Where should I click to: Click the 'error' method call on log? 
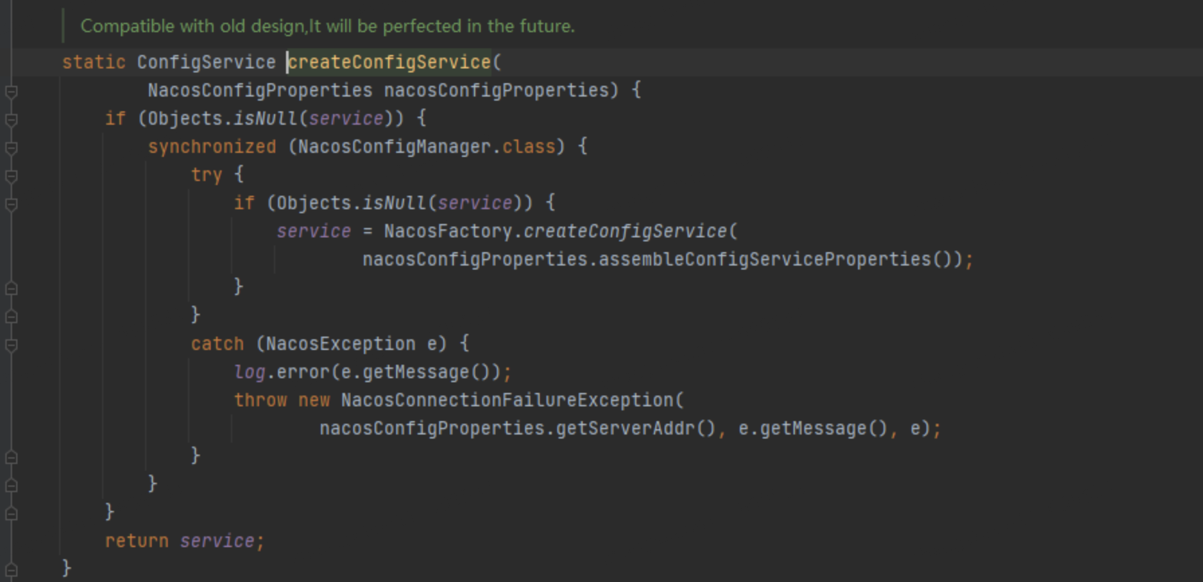[x=303, y=372]
